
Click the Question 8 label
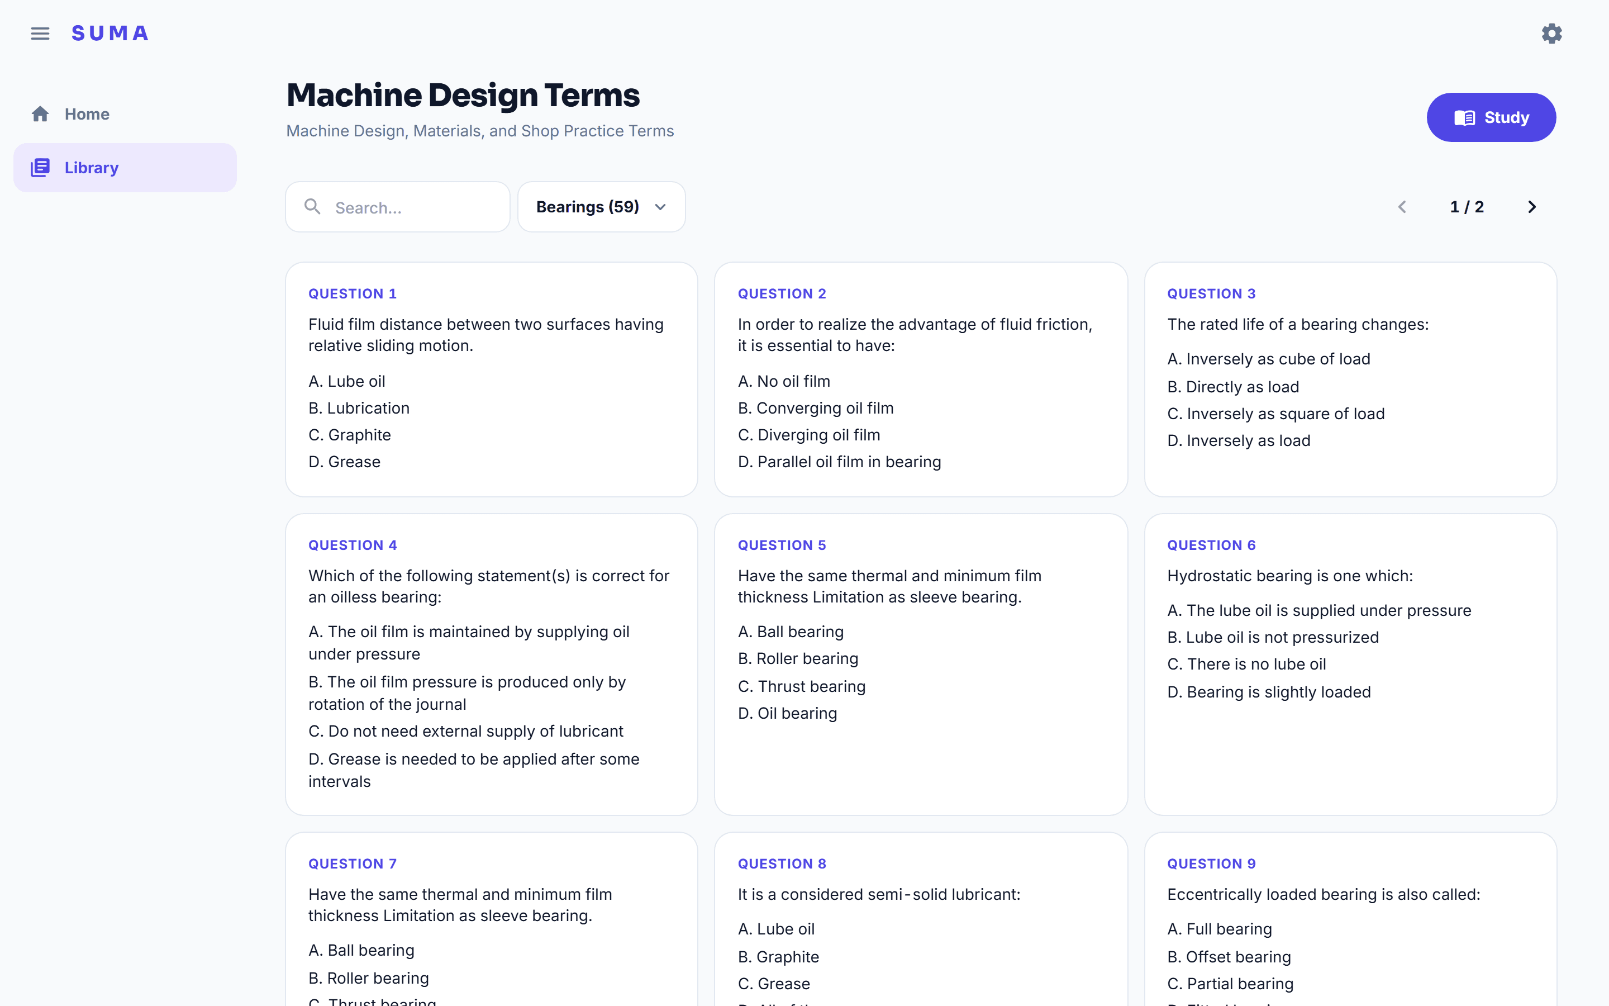tap(782, 863)
